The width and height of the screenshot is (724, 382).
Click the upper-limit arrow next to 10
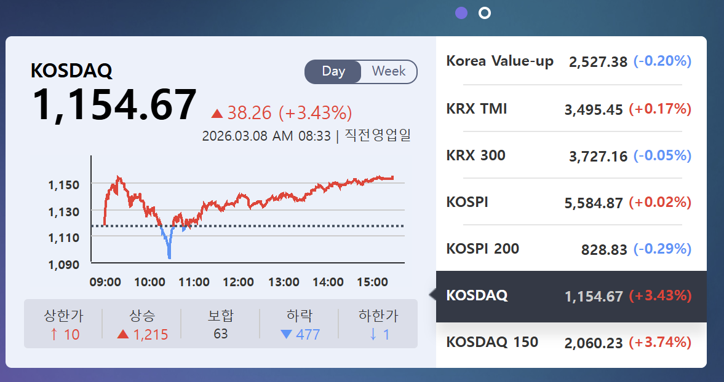(54, 334)
